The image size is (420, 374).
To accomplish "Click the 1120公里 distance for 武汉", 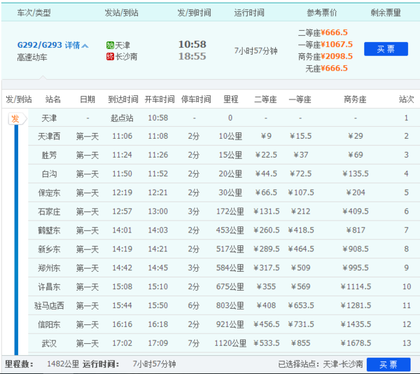I will [230, 343].
